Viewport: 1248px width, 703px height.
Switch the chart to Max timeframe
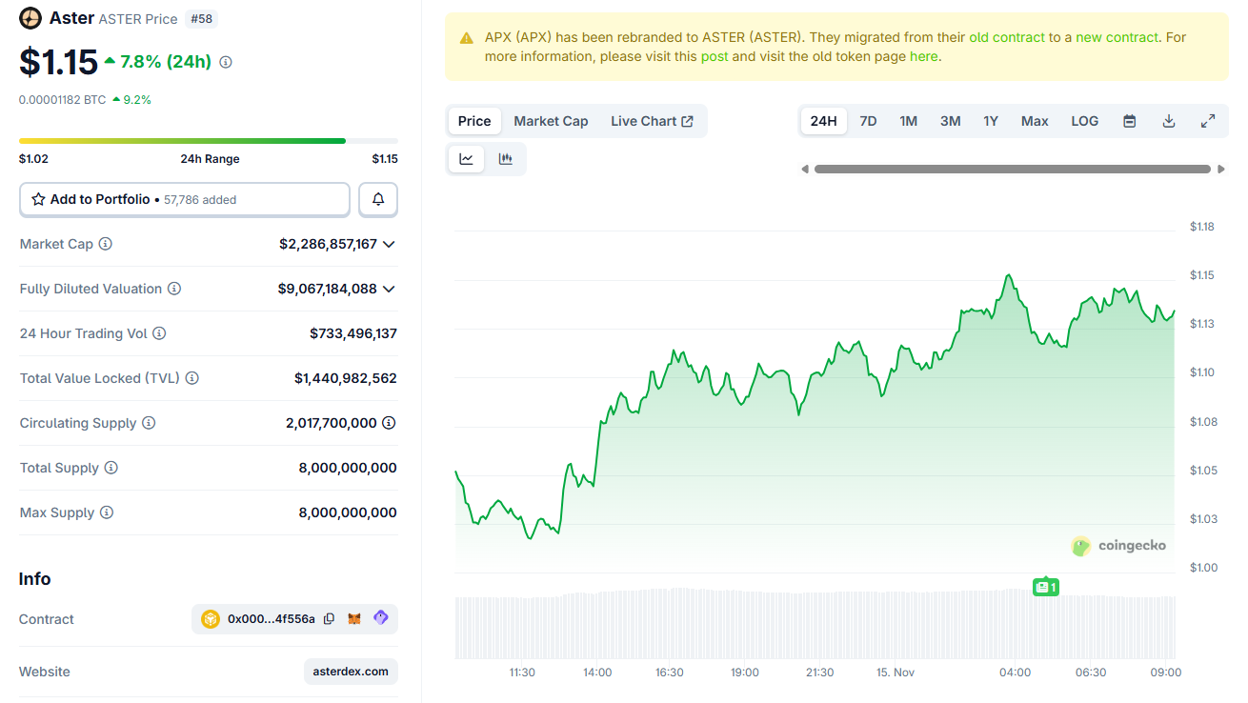(x=1035, y=121)
